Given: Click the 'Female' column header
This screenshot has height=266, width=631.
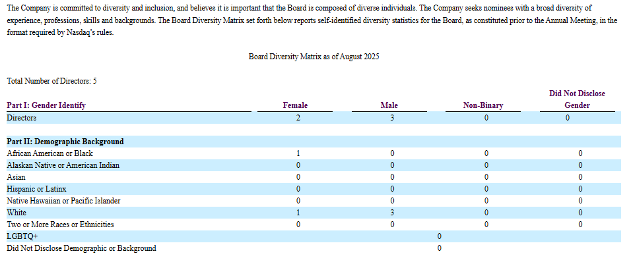Looking at the screenshot, I should 295,105.
